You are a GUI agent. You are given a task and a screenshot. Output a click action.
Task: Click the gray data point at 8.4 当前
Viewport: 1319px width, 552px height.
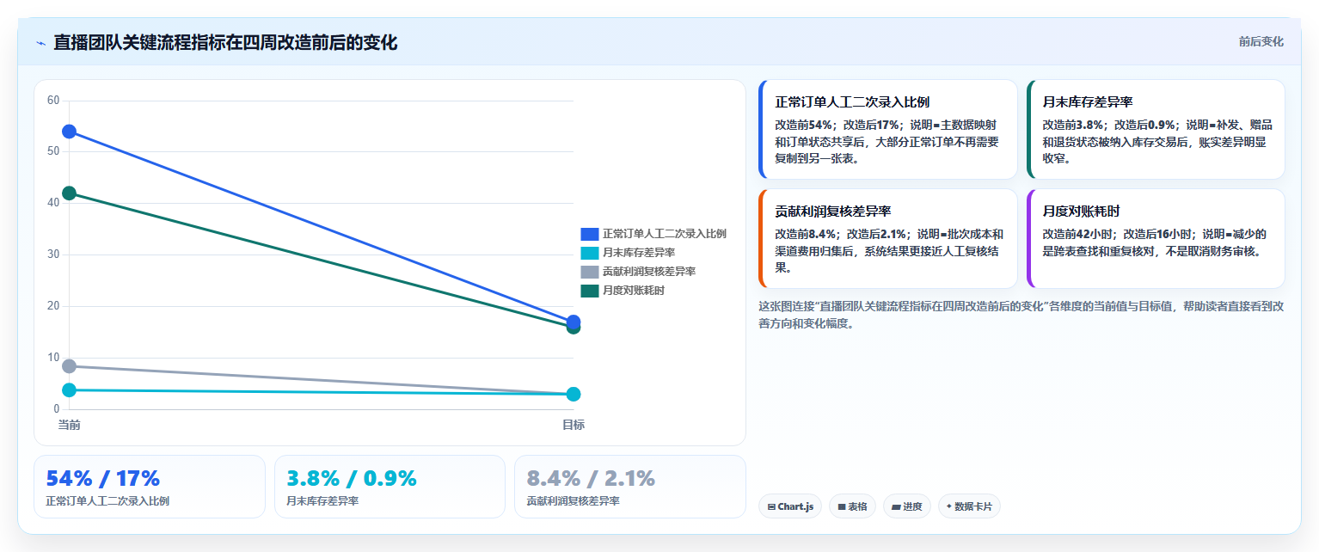click(70, 366)
